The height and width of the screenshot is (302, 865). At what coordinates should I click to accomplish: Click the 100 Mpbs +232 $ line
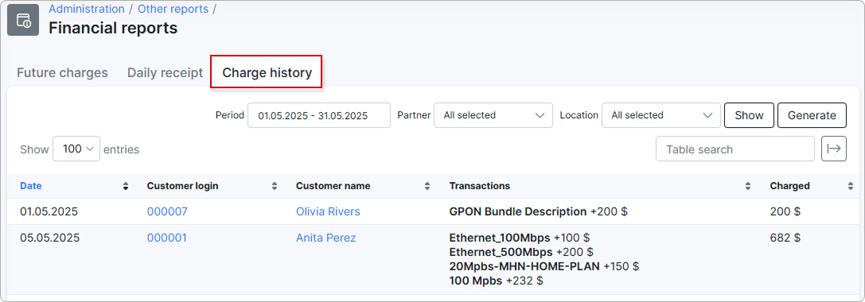click(x=497, y=281)
